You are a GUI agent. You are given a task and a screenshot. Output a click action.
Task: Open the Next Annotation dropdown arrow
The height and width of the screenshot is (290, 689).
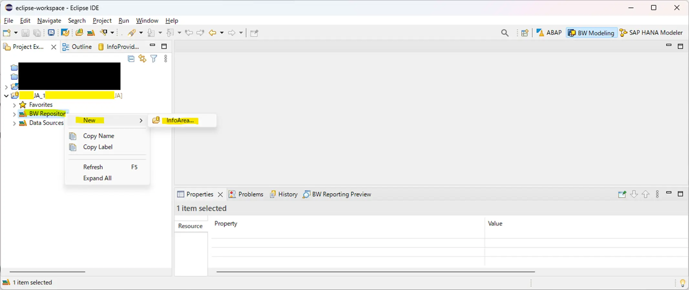(160, 33)
